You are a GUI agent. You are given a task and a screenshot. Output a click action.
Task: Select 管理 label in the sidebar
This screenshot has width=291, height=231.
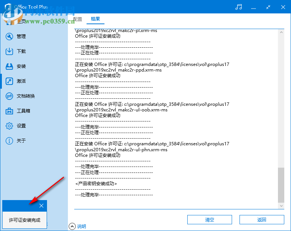pos(21,37)
